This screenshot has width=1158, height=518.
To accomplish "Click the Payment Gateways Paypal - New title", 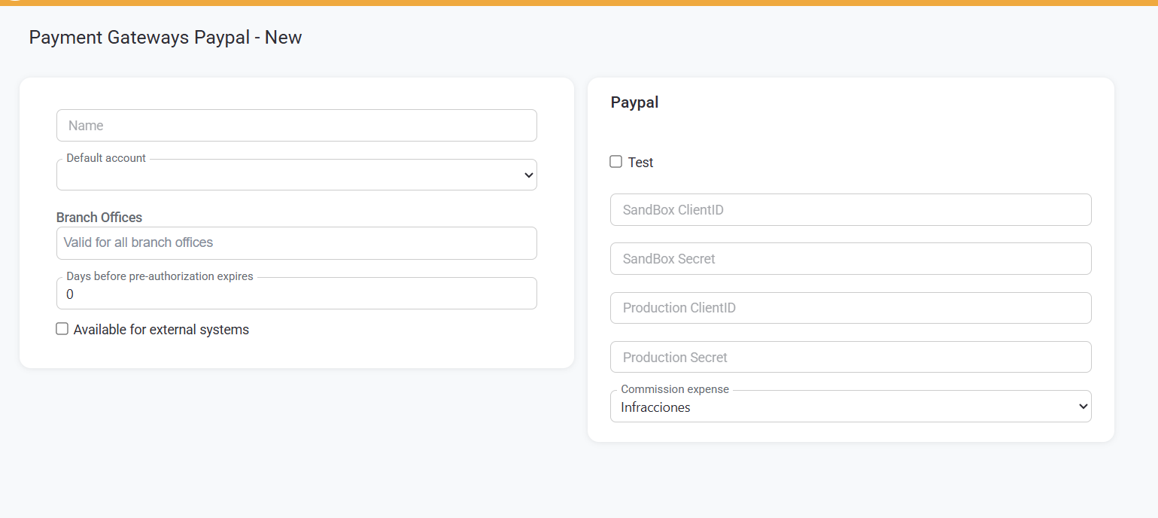I will coord(166,38).
